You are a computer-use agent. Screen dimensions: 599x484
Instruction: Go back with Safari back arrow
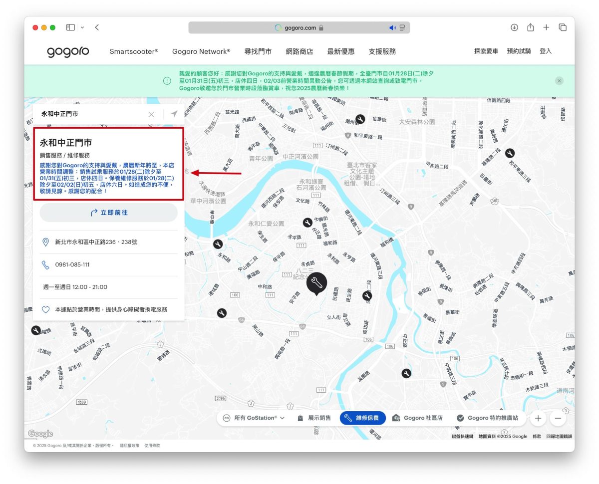coord(97,27)
